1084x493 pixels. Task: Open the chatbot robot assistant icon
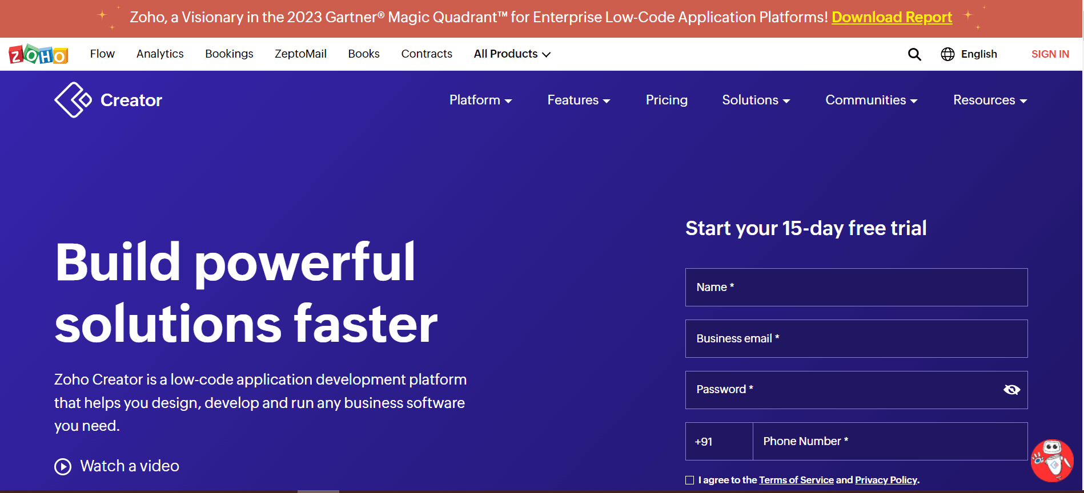coord(1051,460)
